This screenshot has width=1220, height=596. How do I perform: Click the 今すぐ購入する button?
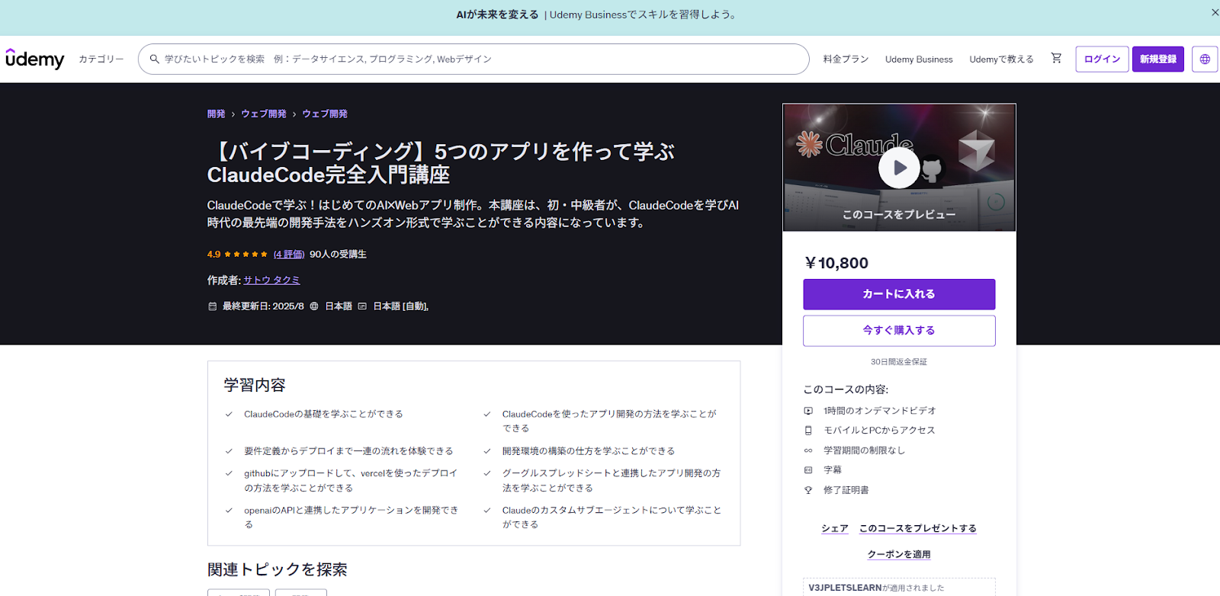[899, 331]
